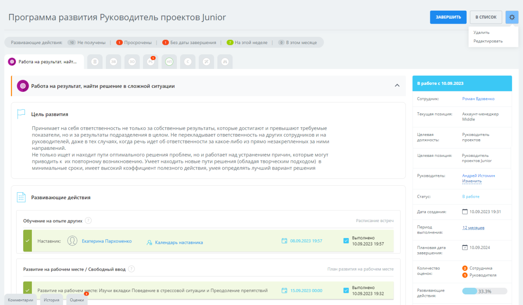Image resolution: width=523 pixels, height=305 pixels.
Task: Click mentor avatar icon of Екатерина Пархоменко
Action: pos(72,241)
